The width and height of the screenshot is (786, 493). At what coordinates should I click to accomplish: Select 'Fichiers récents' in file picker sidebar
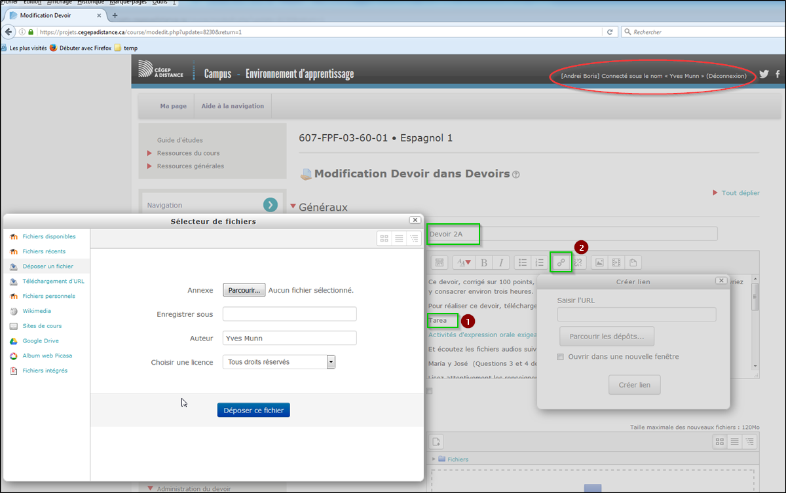click(43, 251)
